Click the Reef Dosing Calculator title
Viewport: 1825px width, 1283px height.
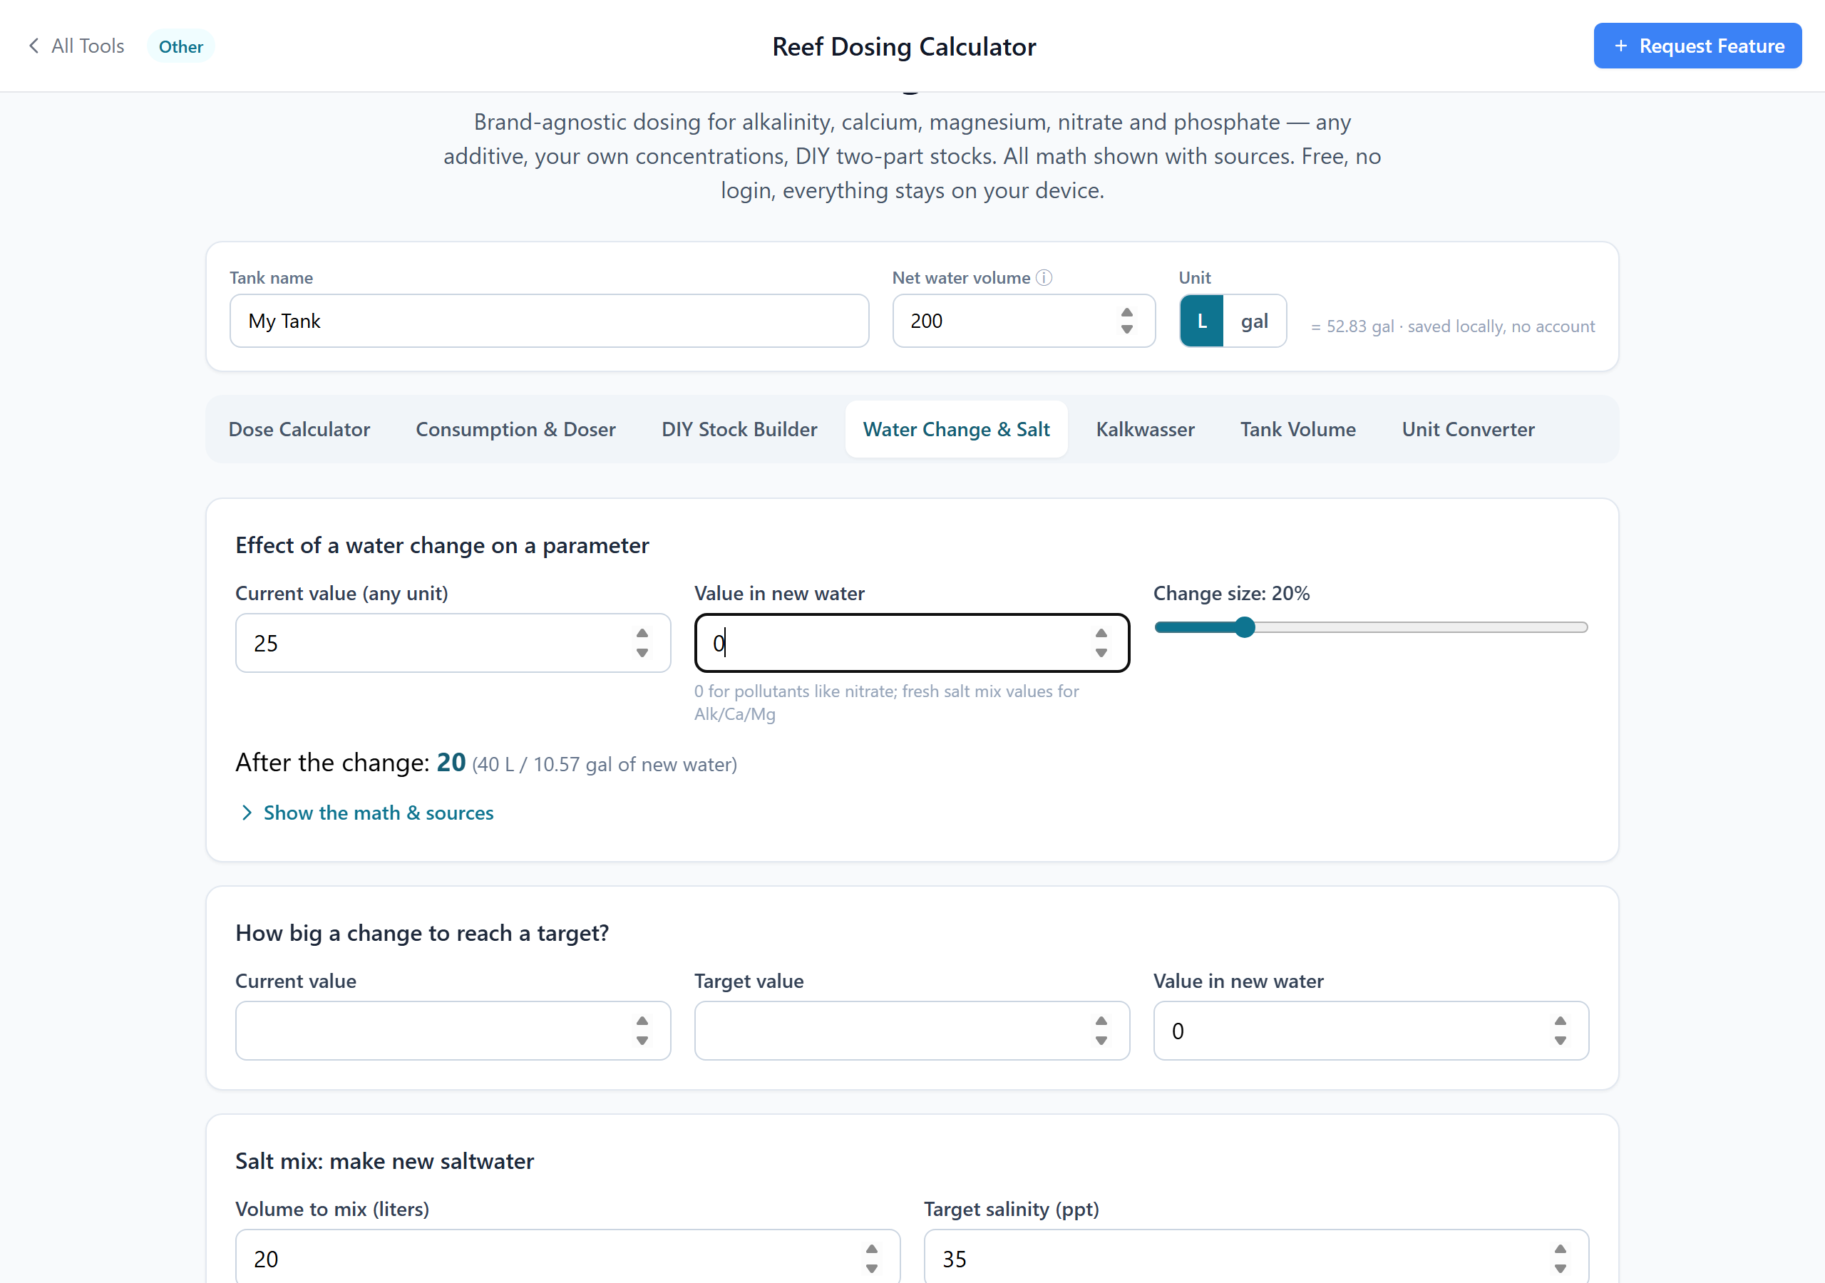(x=904, y=46)
